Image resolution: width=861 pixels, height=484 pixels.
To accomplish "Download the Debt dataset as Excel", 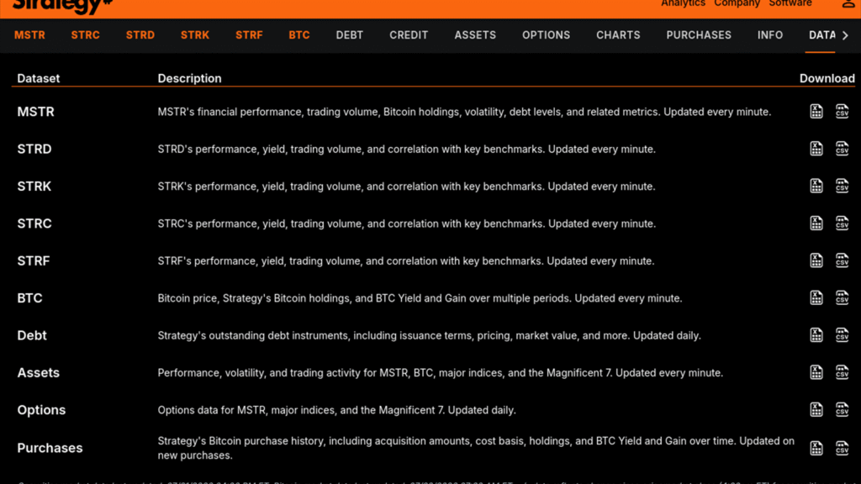I will pyautogui.click(x=816, y=335).
